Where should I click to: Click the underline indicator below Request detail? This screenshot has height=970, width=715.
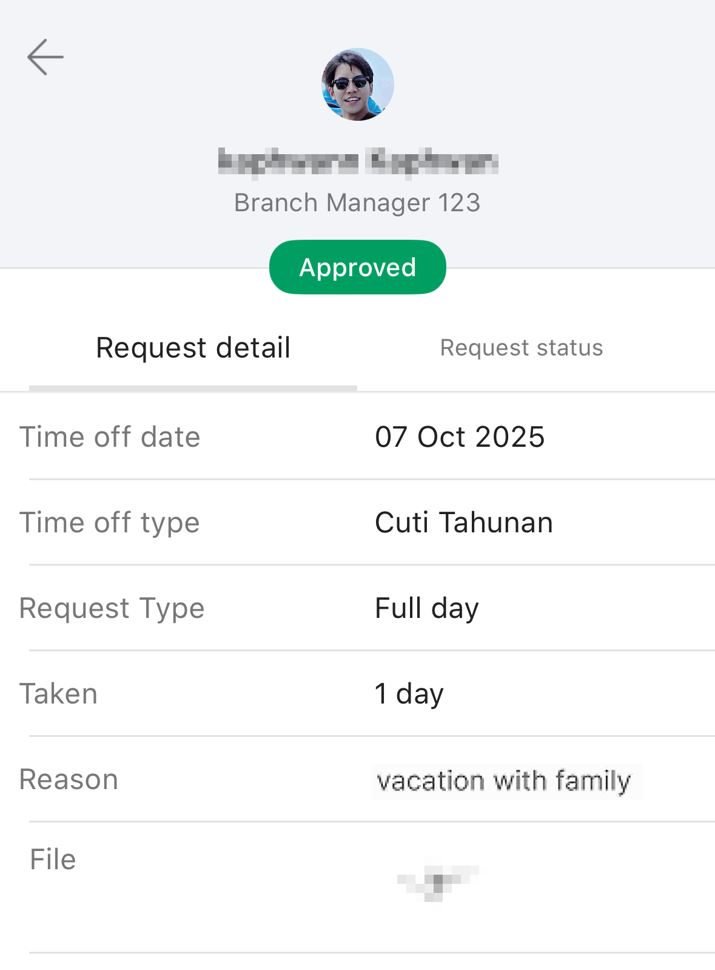tap(193, 388)
